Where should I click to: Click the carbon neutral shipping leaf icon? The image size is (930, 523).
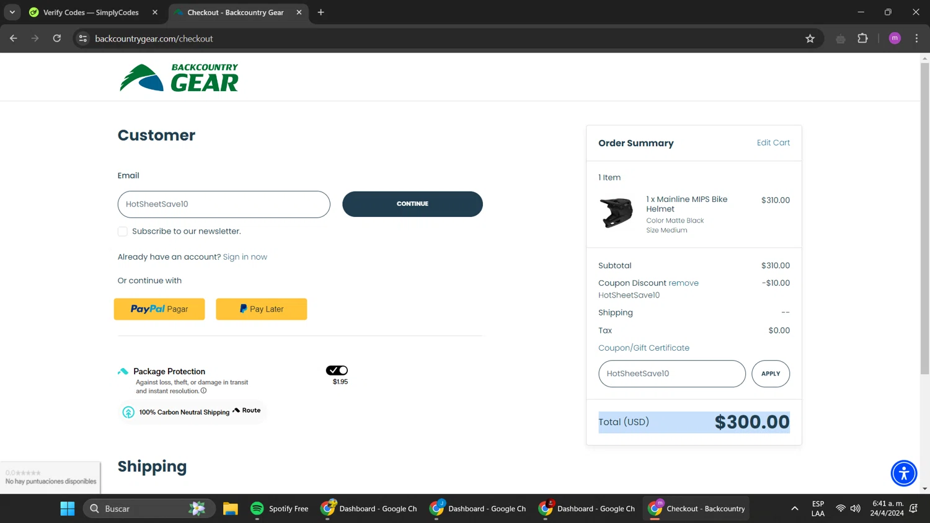(128, 412)
